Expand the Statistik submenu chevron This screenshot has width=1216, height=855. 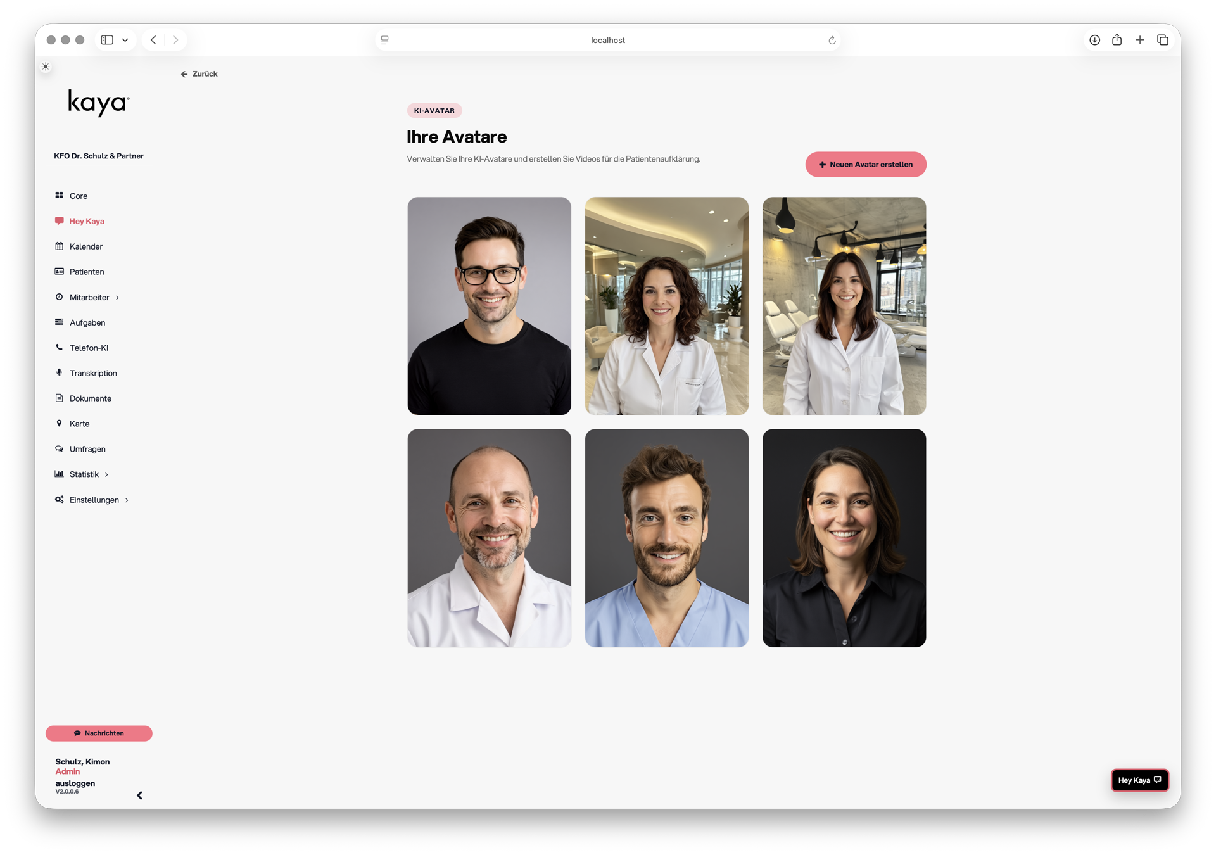pos(106,474)
